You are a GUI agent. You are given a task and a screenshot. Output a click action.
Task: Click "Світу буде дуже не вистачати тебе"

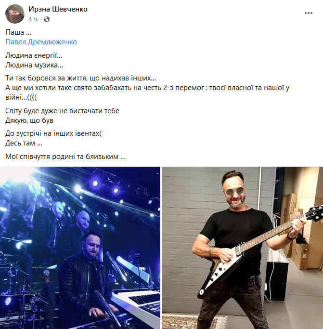[62, 111]
